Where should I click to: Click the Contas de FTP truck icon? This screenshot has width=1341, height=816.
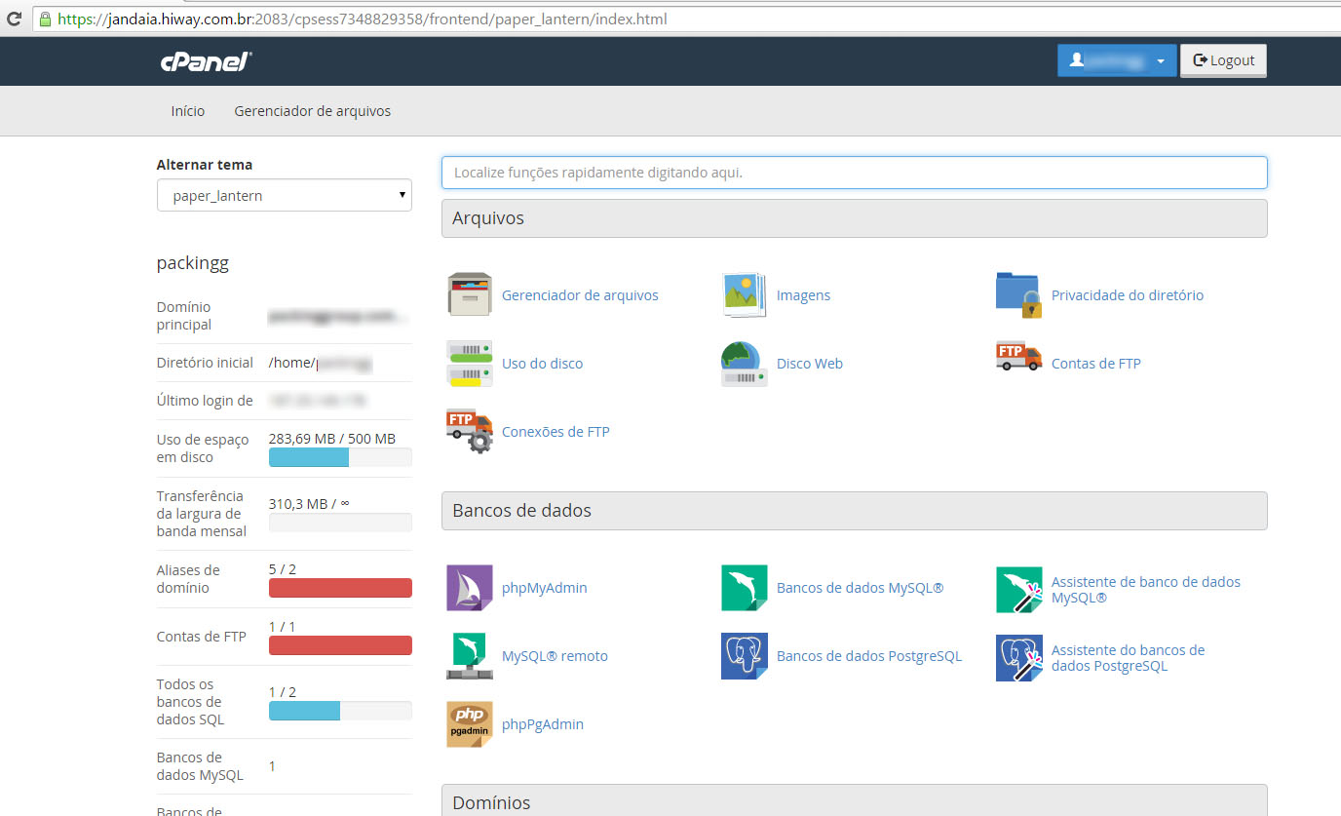1019,356
